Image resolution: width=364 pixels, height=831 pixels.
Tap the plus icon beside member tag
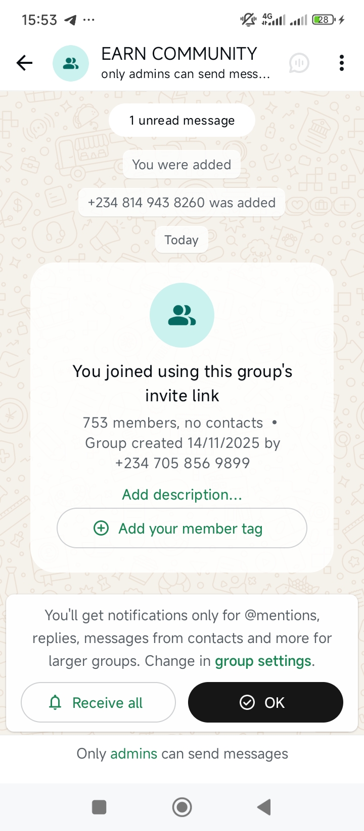point(101,528)
